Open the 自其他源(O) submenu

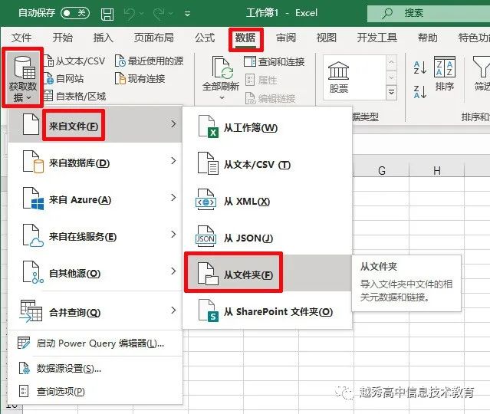(95, 272)
